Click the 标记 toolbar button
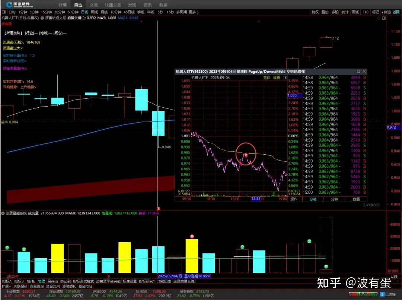402x300 pixels. [375, 12]
